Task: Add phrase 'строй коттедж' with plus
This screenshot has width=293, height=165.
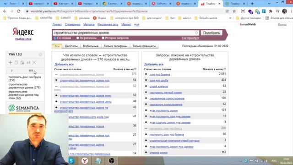Action: tap(146, 86)
